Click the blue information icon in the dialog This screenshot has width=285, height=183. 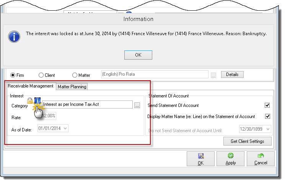(x=14, y=37)
